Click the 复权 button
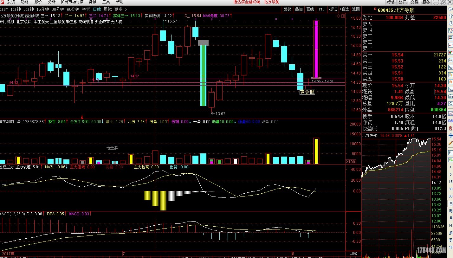453x258 pixels. tap(287, 9)
